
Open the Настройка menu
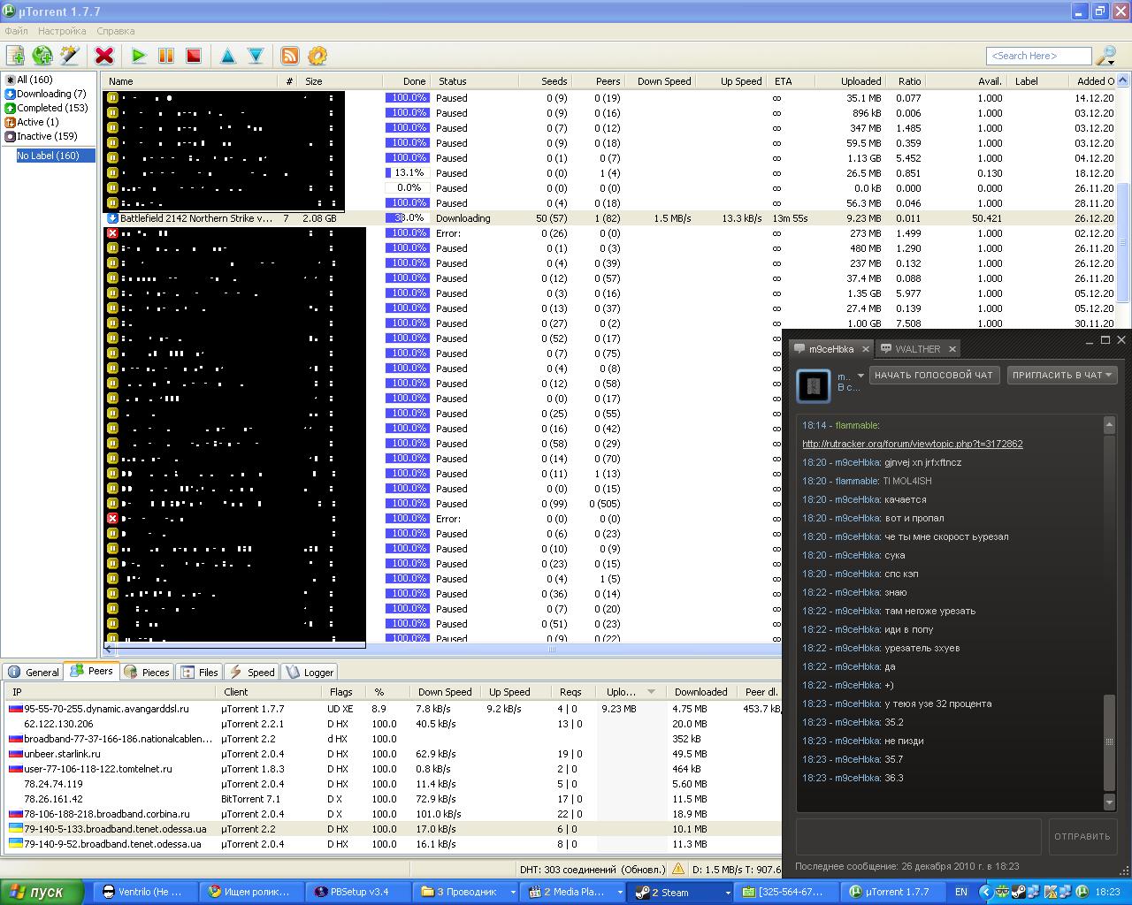point(62,31)
